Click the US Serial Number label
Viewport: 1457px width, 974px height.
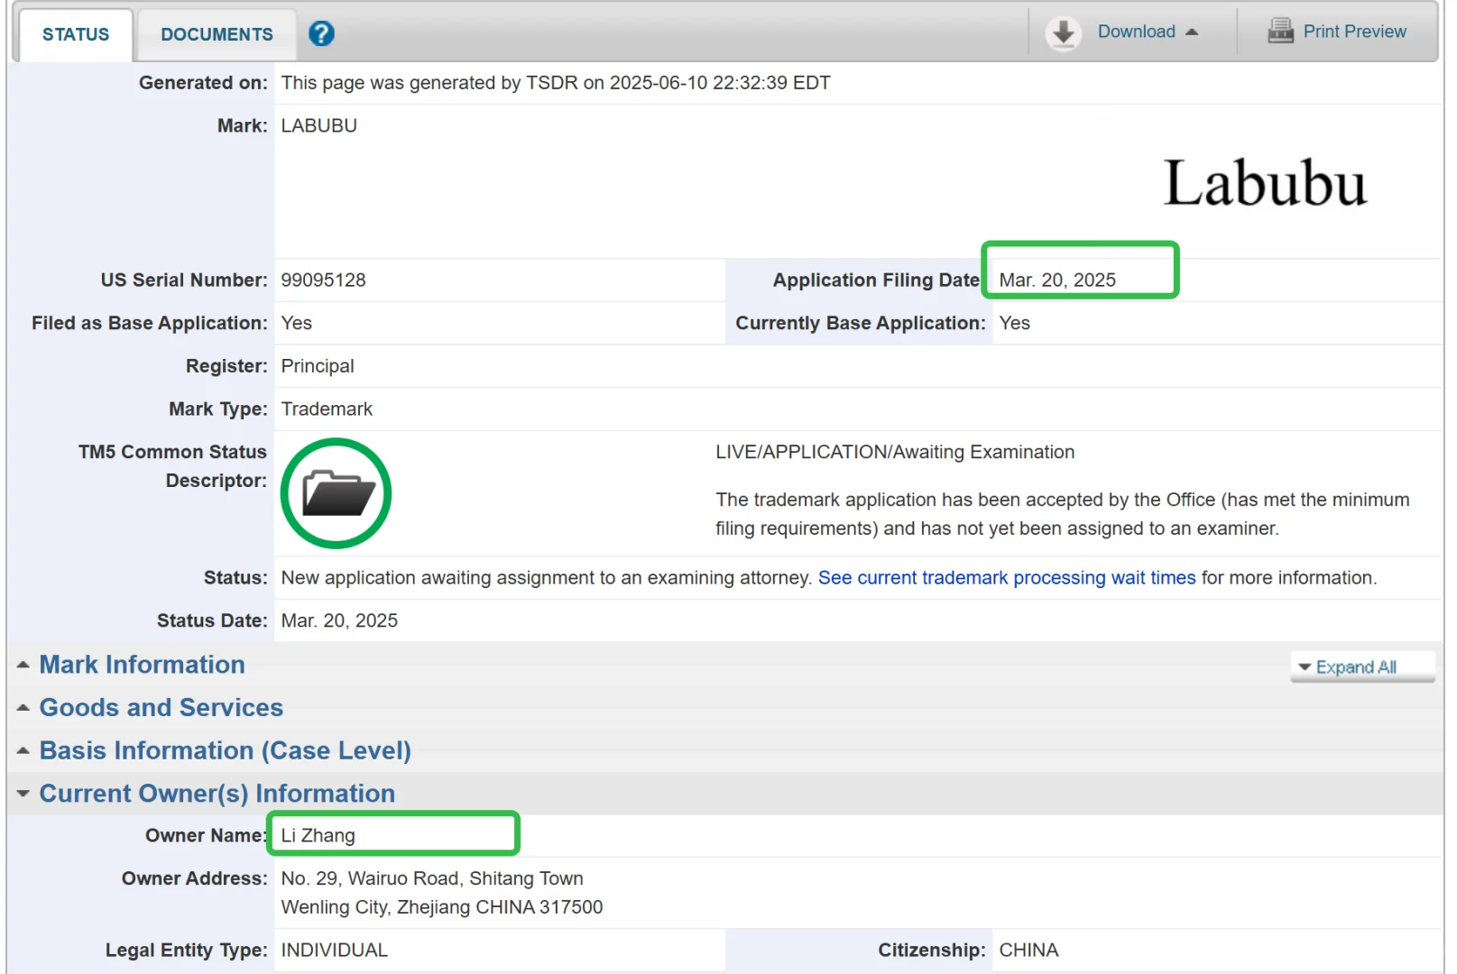click(184, 280)
